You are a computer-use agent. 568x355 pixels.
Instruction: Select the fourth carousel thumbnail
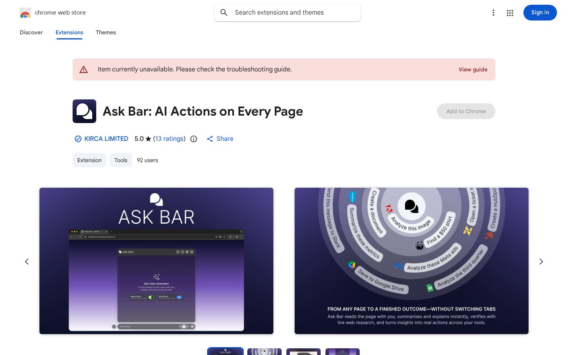tap(342, 351)
